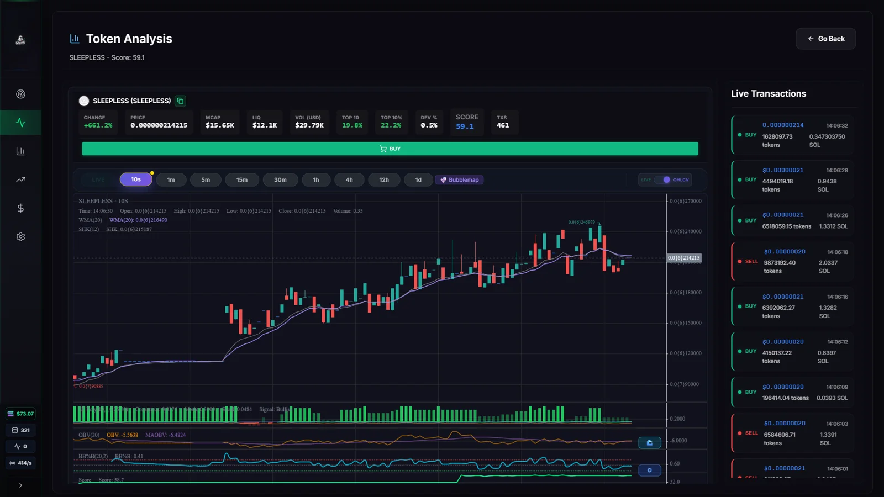Open the BUY transaction at 14:06:28
The height and width of the screenshot is (497, 884).
[x=793, y=180]
